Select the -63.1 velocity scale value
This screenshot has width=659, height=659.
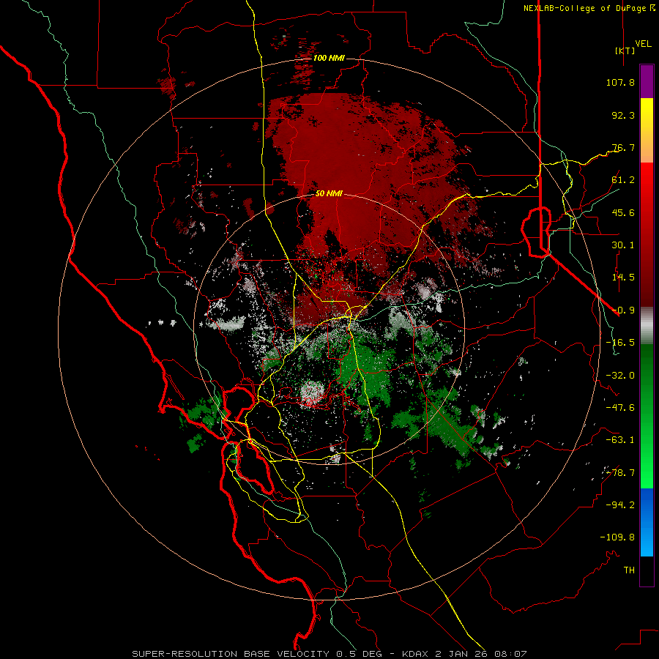[x=620, y=440]
